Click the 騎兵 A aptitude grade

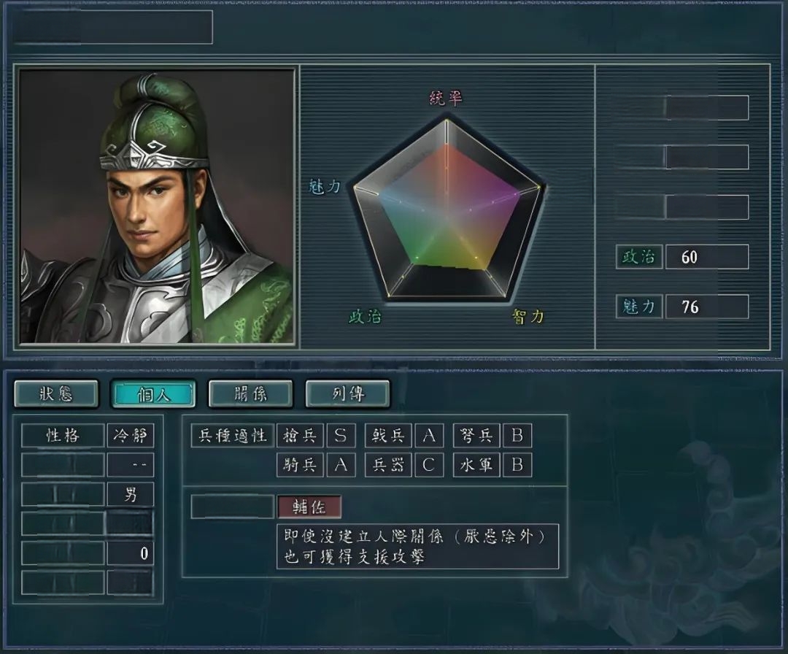pyautogui.click(x=340, y=465)
